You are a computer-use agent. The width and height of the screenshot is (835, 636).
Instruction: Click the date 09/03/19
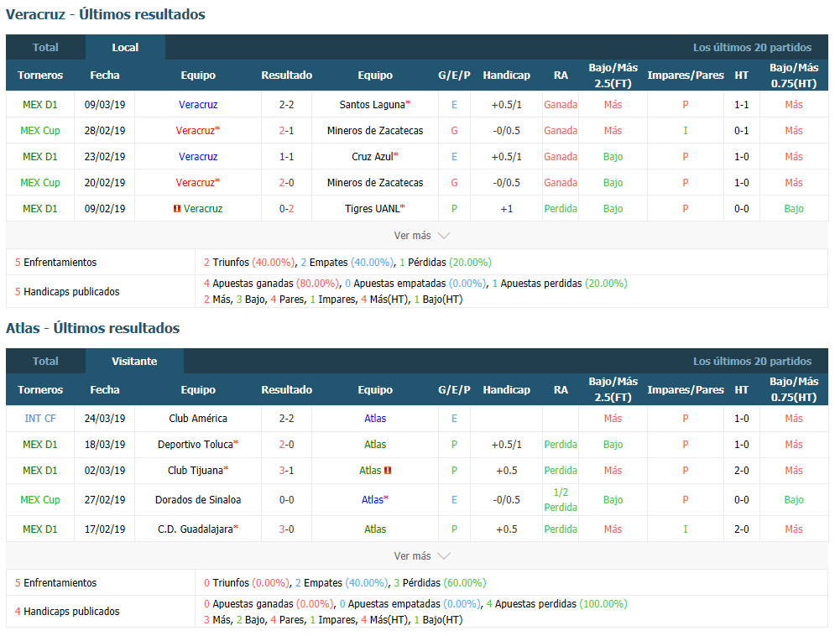click(x=105, y=104)
